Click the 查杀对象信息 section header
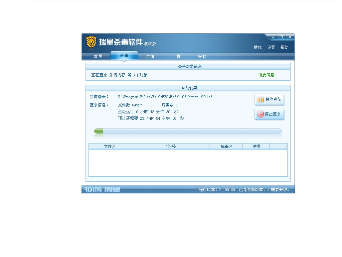This screenshot has width=342, height=257. 190,67
